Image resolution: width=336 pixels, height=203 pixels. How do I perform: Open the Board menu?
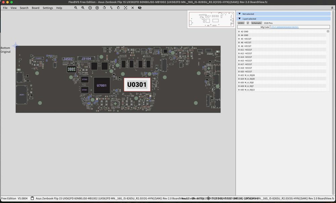[x=35, y=8]
